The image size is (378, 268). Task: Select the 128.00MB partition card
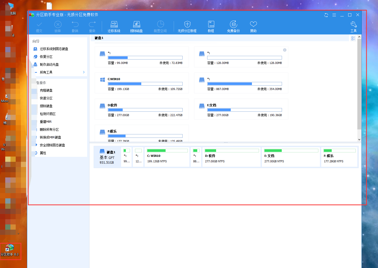point(241,57)
